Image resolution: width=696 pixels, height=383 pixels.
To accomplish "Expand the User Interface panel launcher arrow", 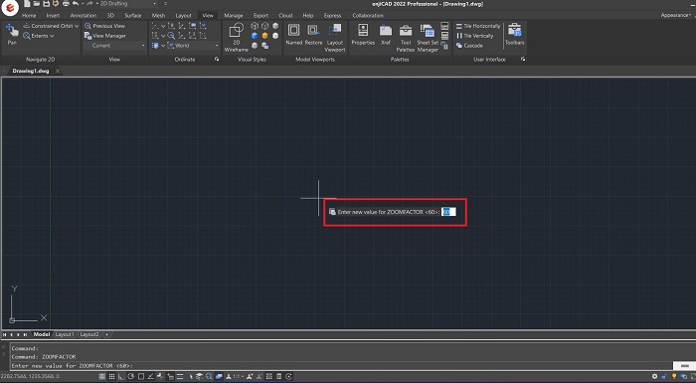I will 523,59.
